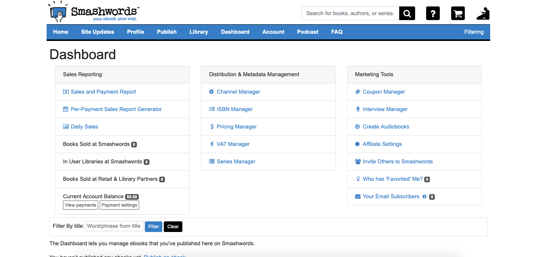Open the Pricing Manager link
Image resolution: width=541 pixels, height=257 pixels.
coord(237,127)
